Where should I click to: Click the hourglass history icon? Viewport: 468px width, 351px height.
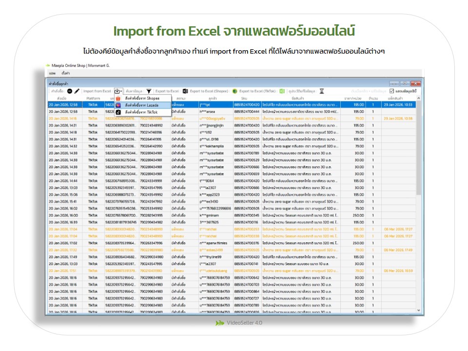(322, 91)
